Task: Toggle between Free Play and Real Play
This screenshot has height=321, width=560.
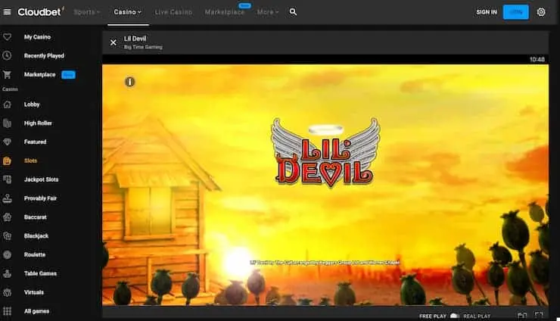Action: click(454, 316)
